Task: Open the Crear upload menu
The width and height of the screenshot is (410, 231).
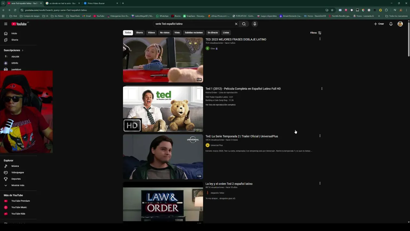Action: click(x=379, y=24)
